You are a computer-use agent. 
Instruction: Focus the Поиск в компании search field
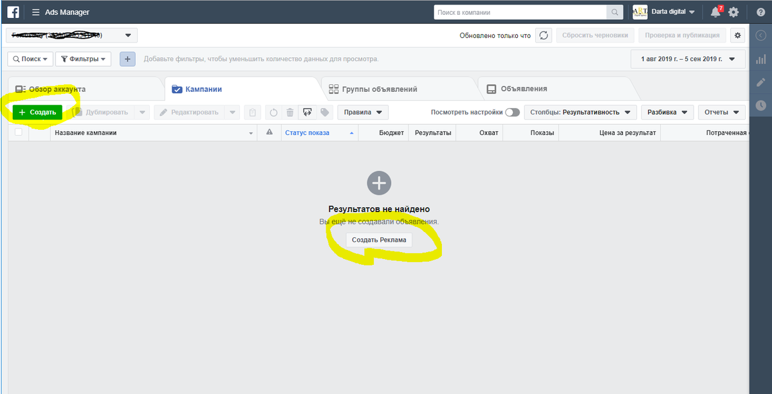(x=520, y=12)
